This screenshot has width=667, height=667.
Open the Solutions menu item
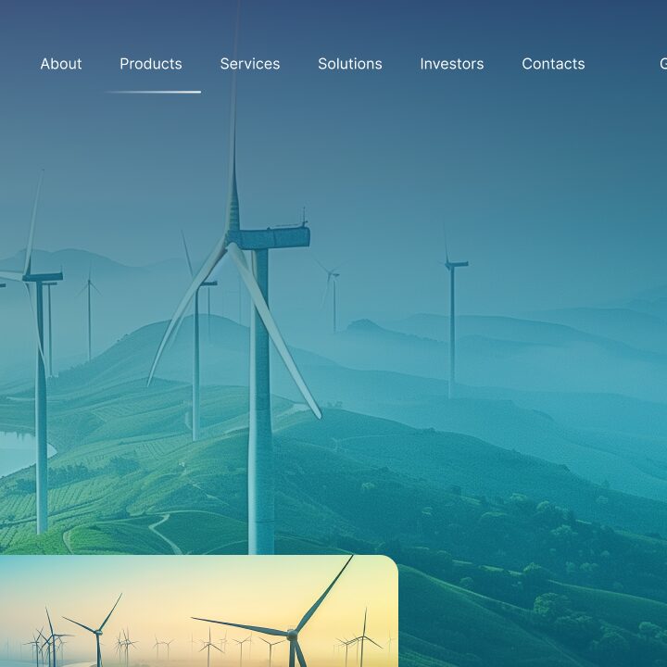[x=350, y=64]
